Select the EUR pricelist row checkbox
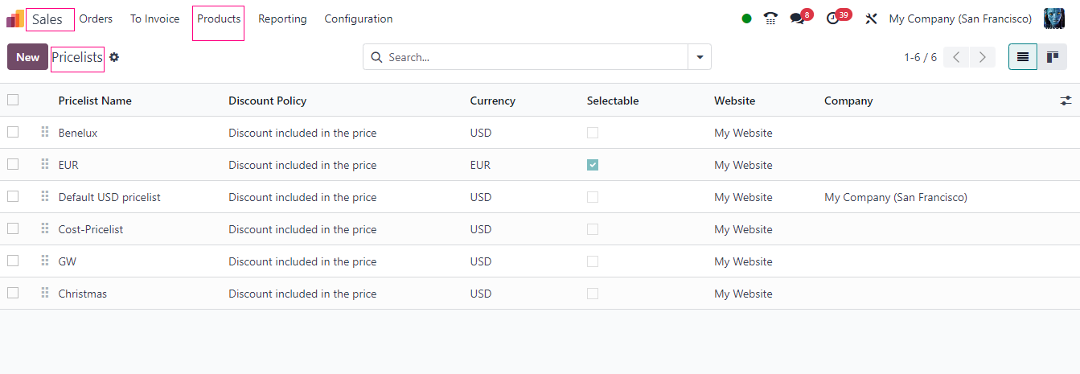 (13, 164)
